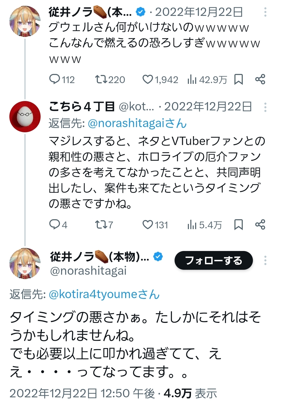Screen dimensions: 281x408
Task: Open こちら4丁目's egg profile picture
Action: point(25,116)
